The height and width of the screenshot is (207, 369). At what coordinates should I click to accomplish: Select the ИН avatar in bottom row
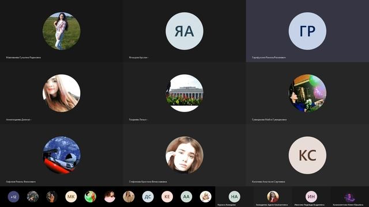click(x=311, y=197)
